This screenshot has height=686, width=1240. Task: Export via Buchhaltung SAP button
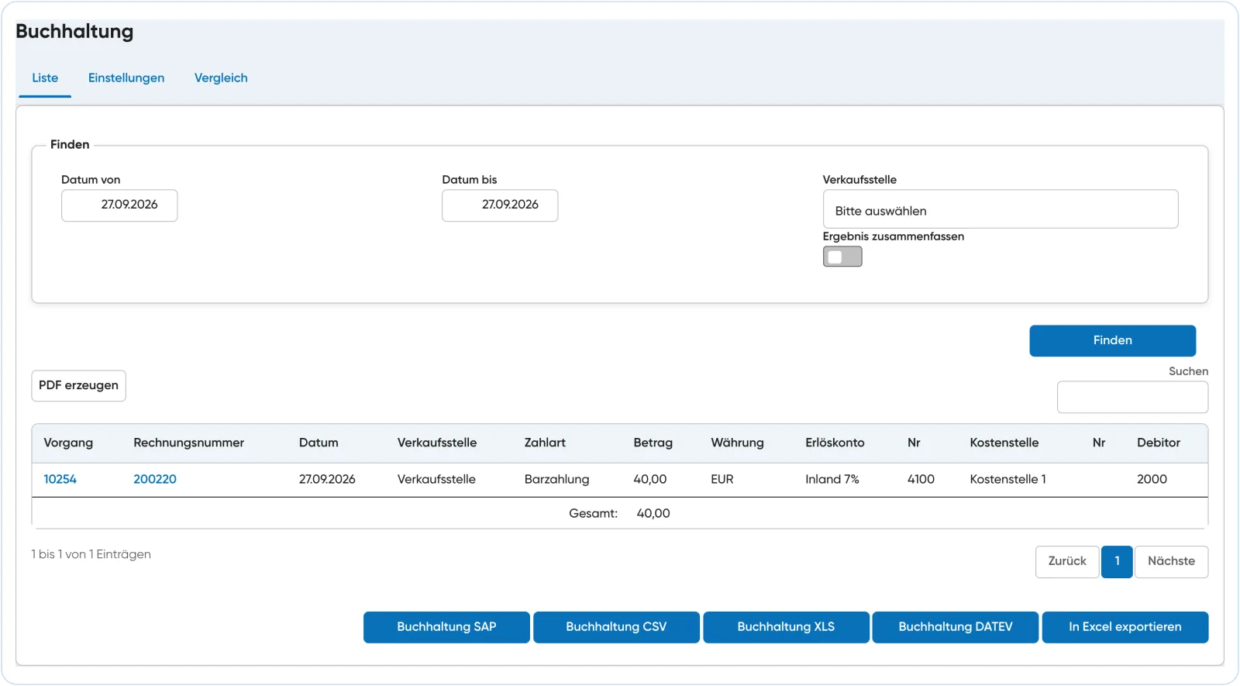(446, 628)
